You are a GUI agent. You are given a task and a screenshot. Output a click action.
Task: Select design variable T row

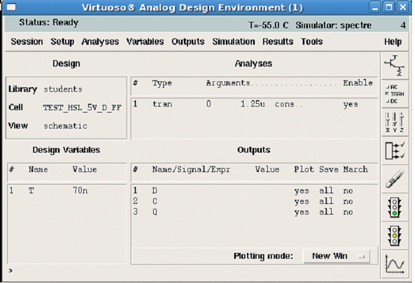[x=67, y=190]
